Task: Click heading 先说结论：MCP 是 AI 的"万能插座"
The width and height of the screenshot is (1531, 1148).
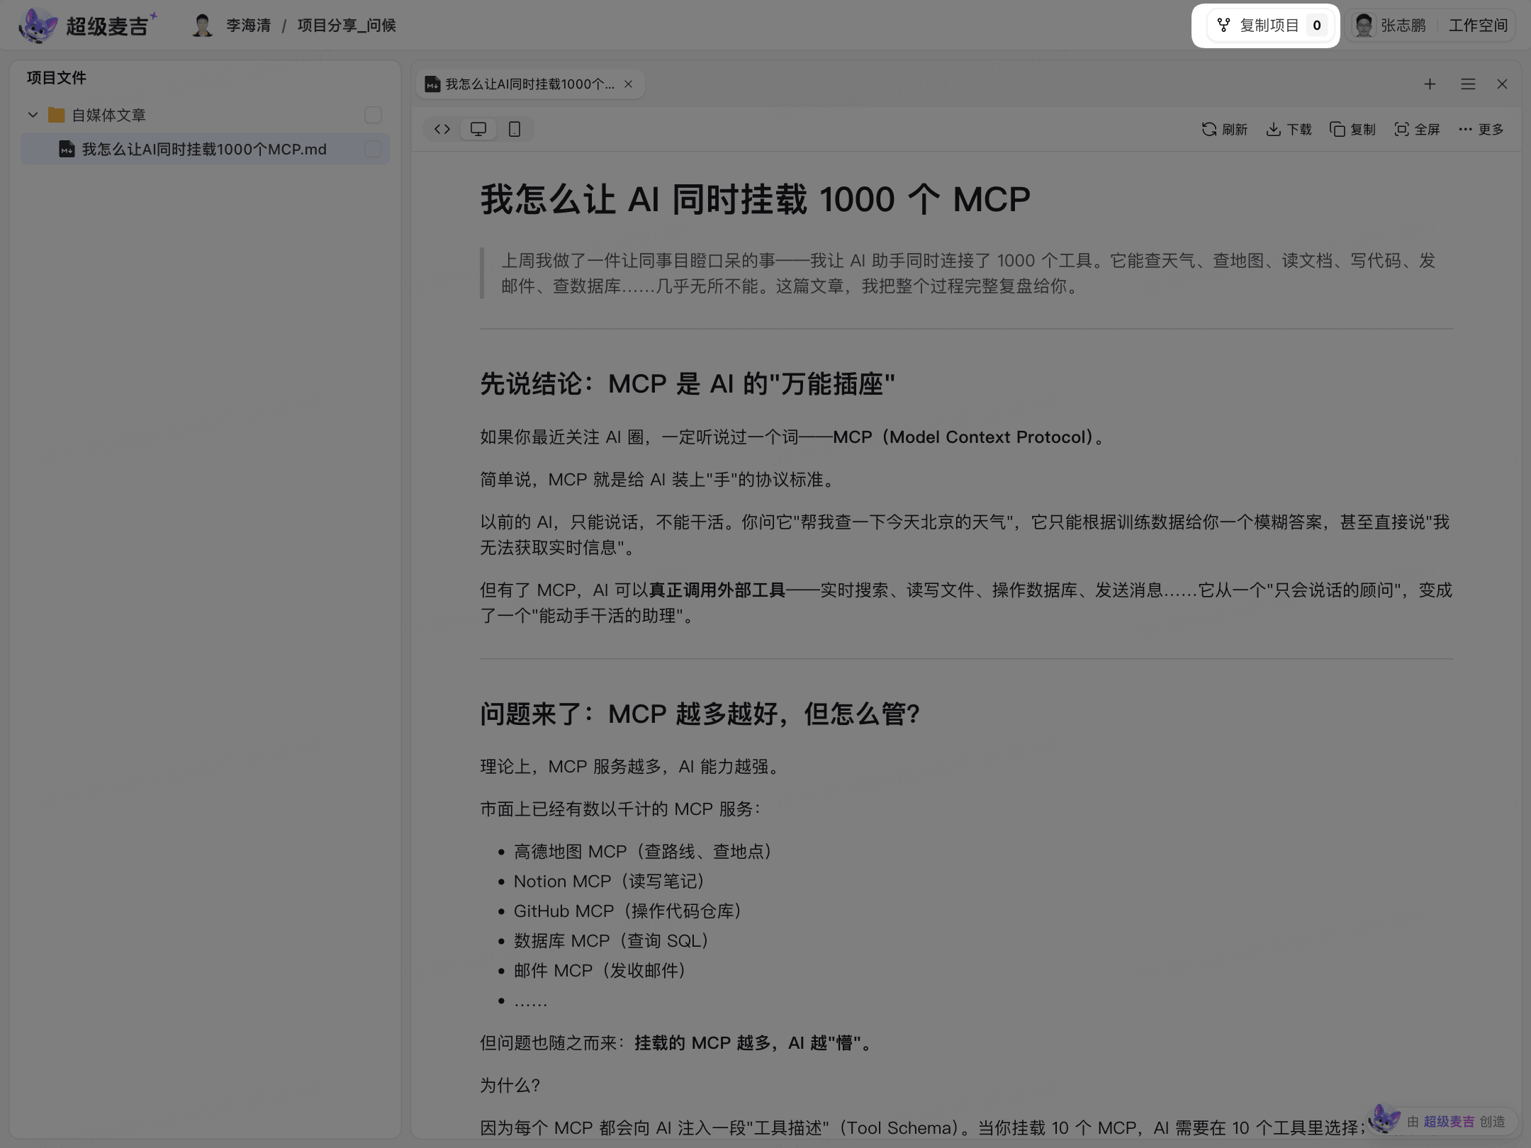Action: (688, 384)
